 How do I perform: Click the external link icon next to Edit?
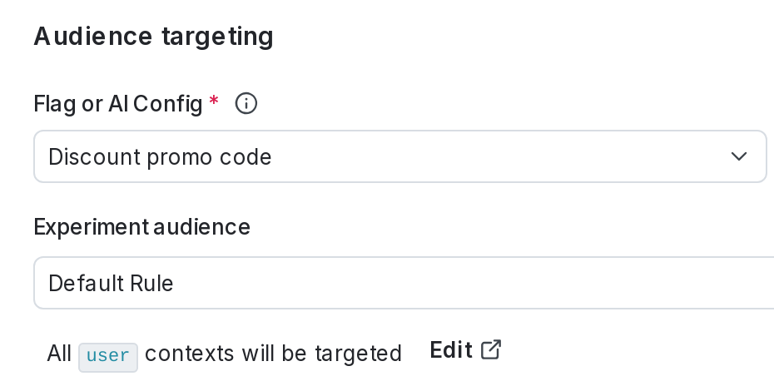(491, 350)
